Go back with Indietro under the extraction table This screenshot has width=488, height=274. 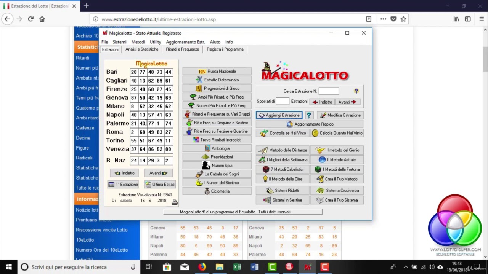[124, 173]
